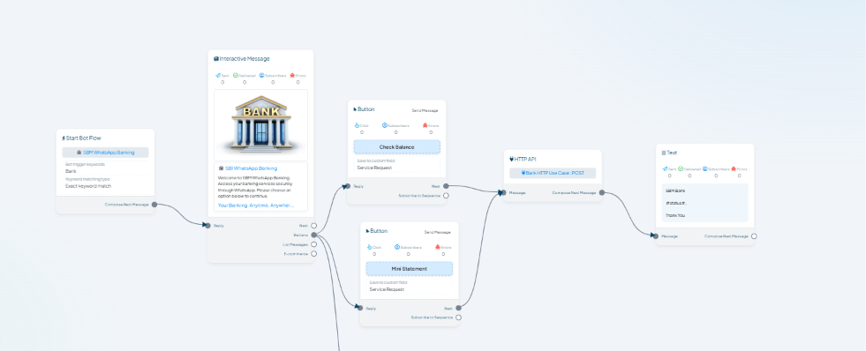Image resolution: width=866 pixels, height=351 pixels.
Task: Click the List Messages output connector
Action: tap(313, 244)
